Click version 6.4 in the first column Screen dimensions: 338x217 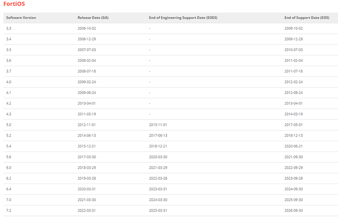9,189
